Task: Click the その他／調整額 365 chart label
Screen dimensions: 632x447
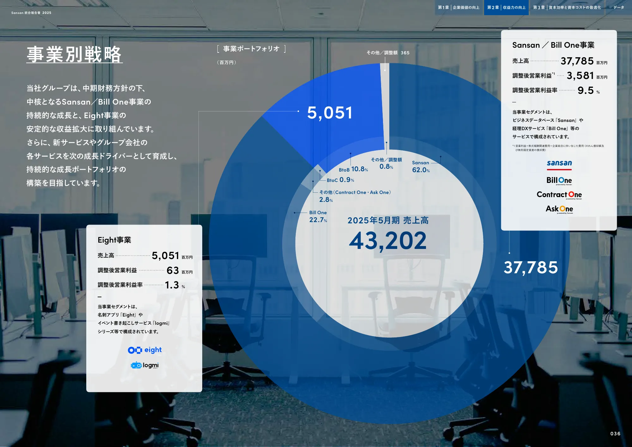Action: [x=388, y=53]
